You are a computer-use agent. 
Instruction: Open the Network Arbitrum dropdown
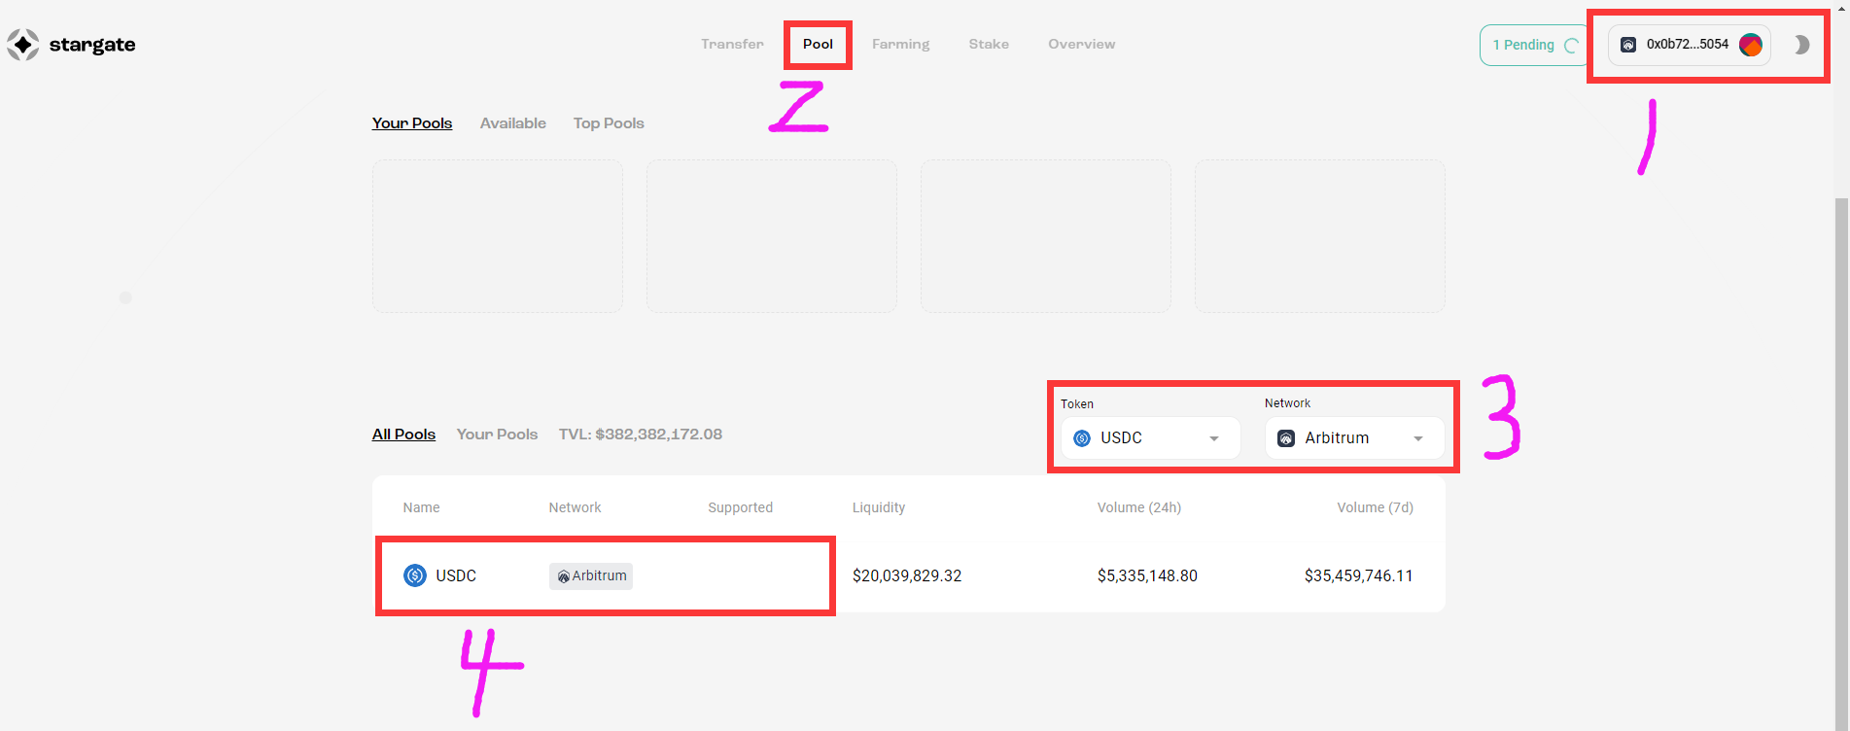point(1354,438)
